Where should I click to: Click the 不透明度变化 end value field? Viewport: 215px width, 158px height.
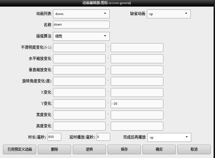pos(137,48)
